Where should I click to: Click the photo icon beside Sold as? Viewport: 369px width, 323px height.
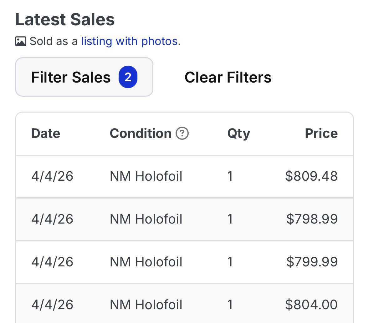[x=21, y=41]
